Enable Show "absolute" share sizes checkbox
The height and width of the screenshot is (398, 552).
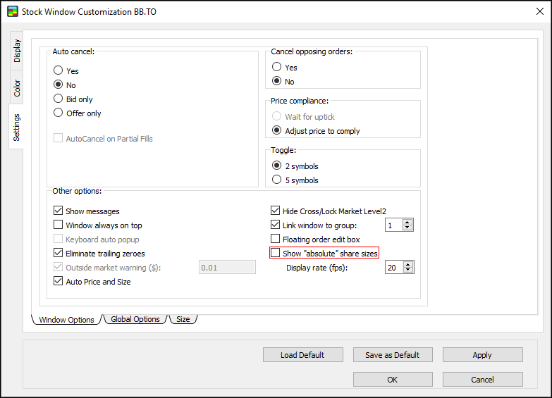[x=276, y=254]
